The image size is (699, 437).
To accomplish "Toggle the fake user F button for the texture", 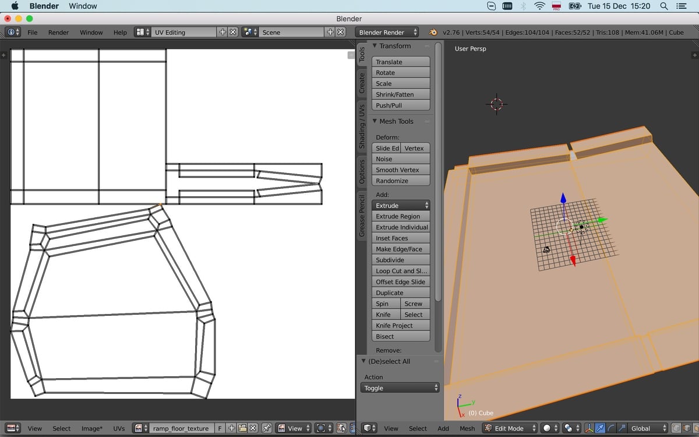I will coord(220,428).
